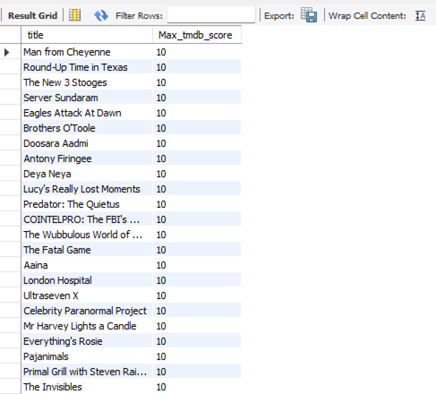Screen dimensions: 436x394
Task: Select the 'Mr Harvey Lights a Candle' cell
Action: (87, 326)
